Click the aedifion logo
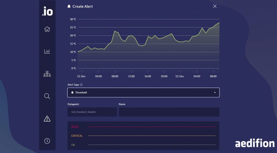This screenshot has width=277, height=153. tap(255, 143)
